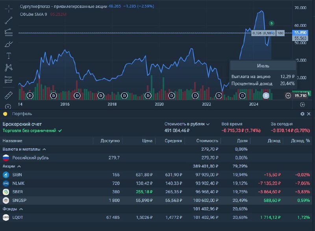Image resolution: width=315 pixels, height=231 pixels.
Task: Open portfolio settings gear icon
Action: tap(302, 114)
